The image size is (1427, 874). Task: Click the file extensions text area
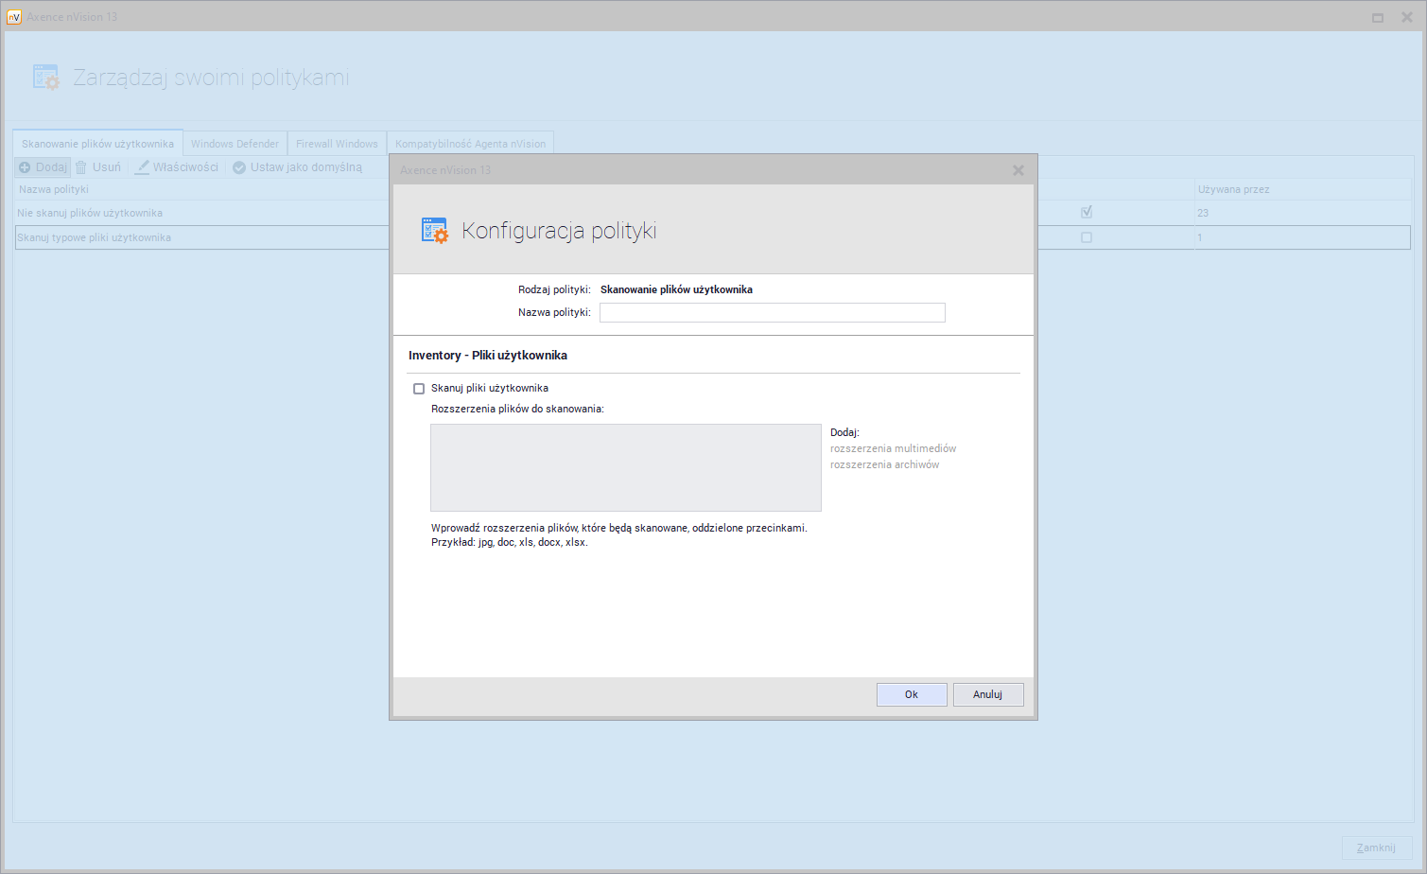(x=625, y=467)
